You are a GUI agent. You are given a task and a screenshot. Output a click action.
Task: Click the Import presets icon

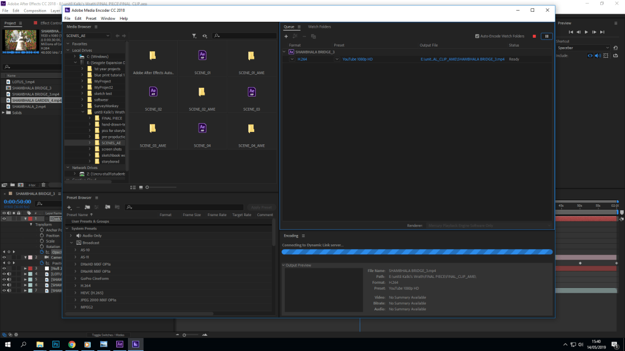pyautogui.click(x=108, y=207)
